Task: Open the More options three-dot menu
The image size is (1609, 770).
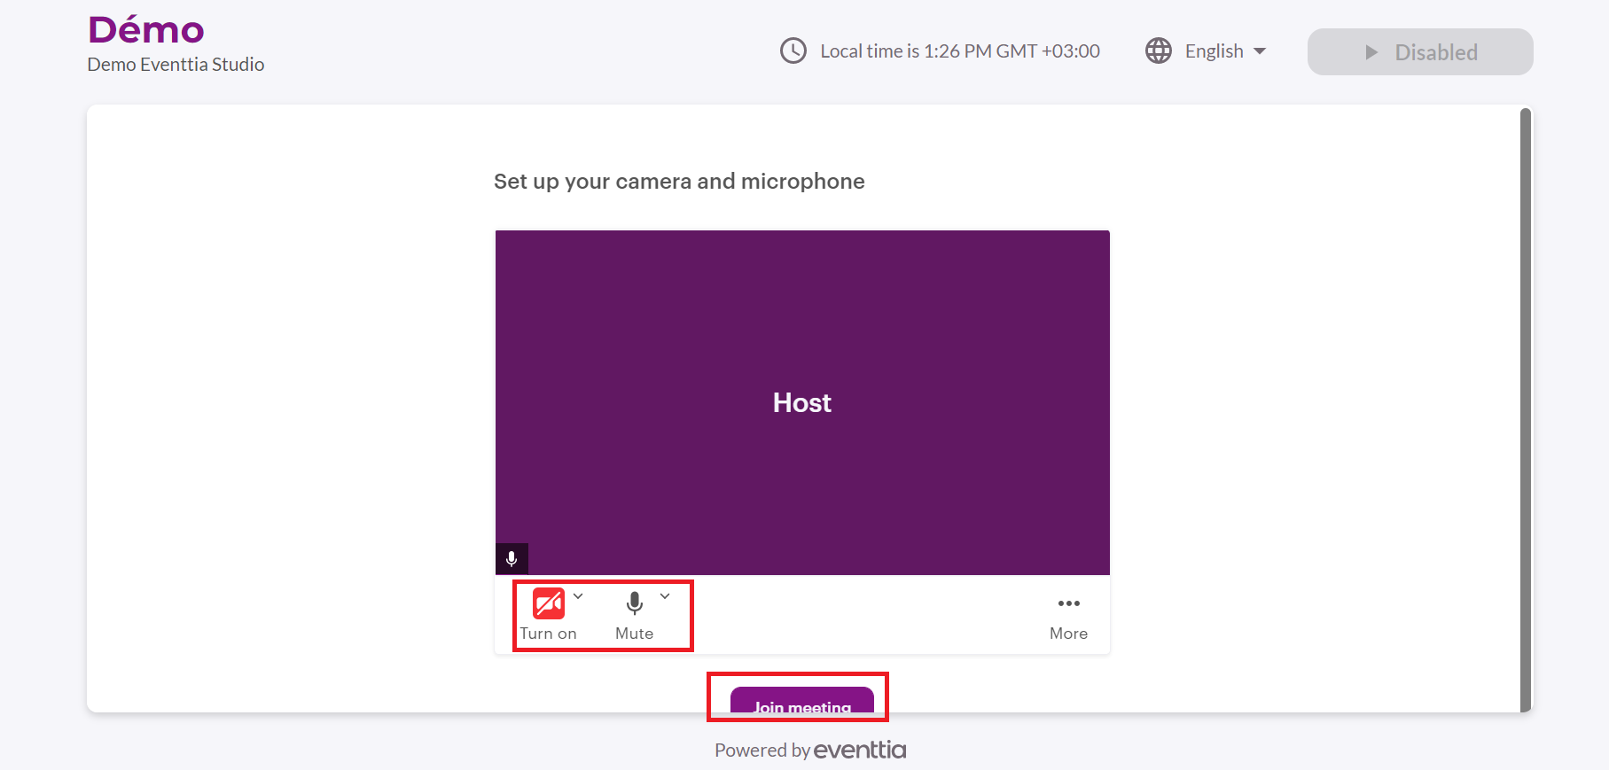Action: pos(1068,603)
